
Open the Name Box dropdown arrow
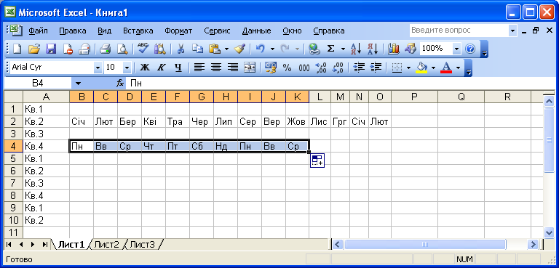pyautogui.click(x=78, y=84)
